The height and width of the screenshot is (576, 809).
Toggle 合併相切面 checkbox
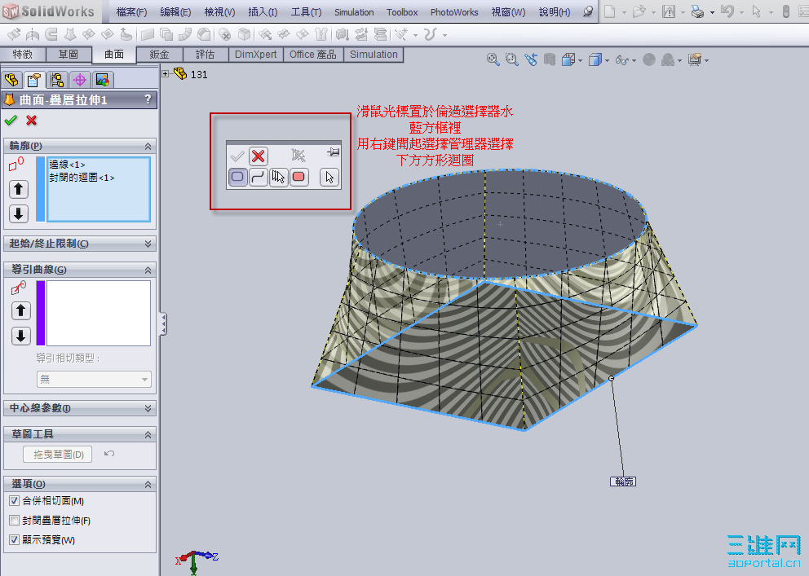(14, 501)
